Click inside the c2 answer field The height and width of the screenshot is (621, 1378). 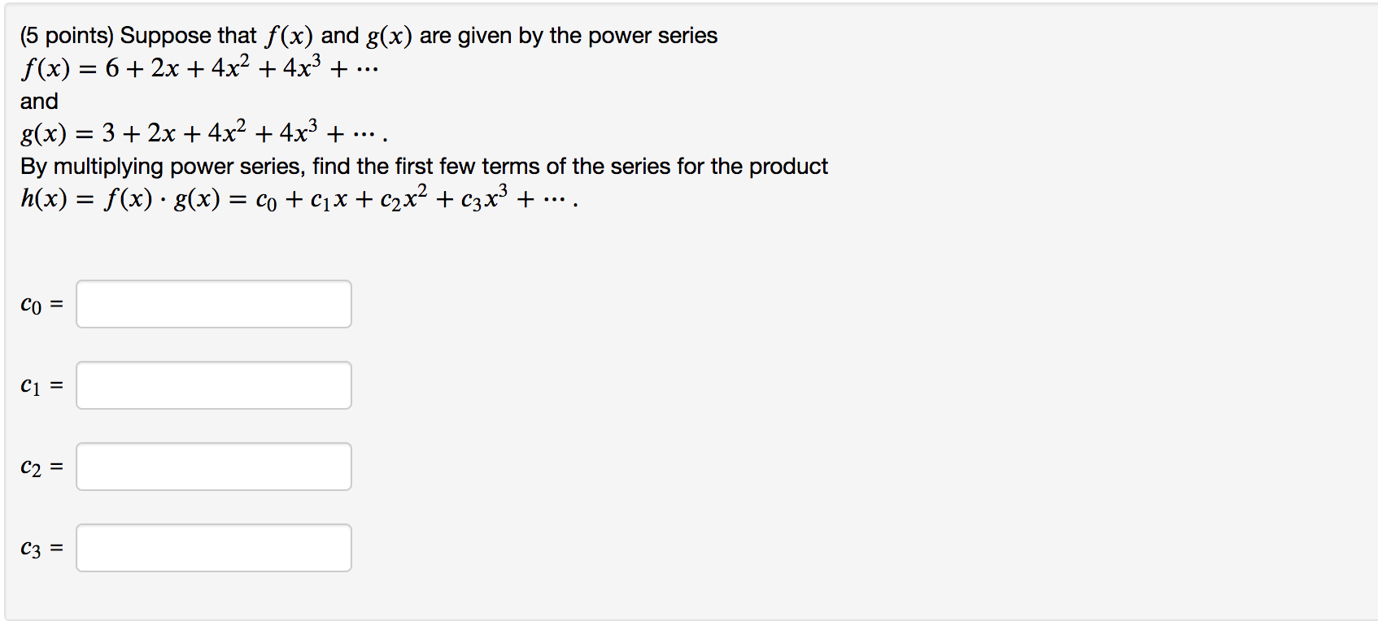[x=213, y=467]
